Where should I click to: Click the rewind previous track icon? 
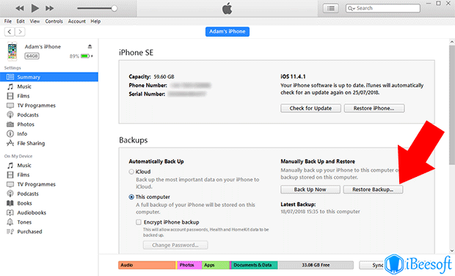[x=19, y=8]
